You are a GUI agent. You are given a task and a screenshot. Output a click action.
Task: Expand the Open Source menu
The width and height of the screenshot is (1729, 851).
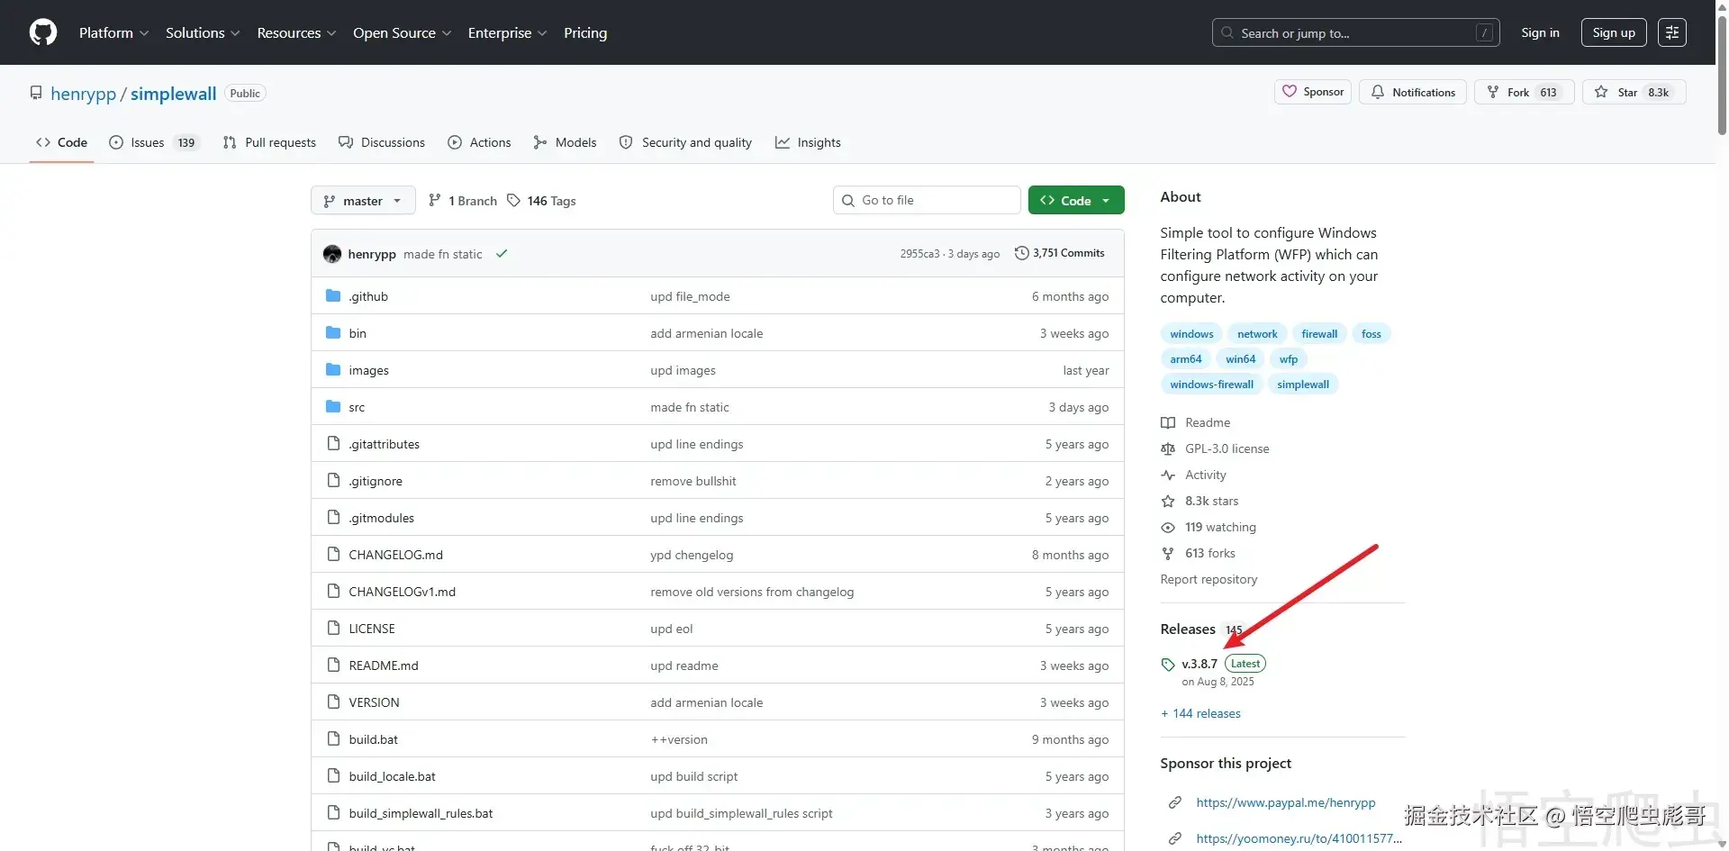coord(402,32)
